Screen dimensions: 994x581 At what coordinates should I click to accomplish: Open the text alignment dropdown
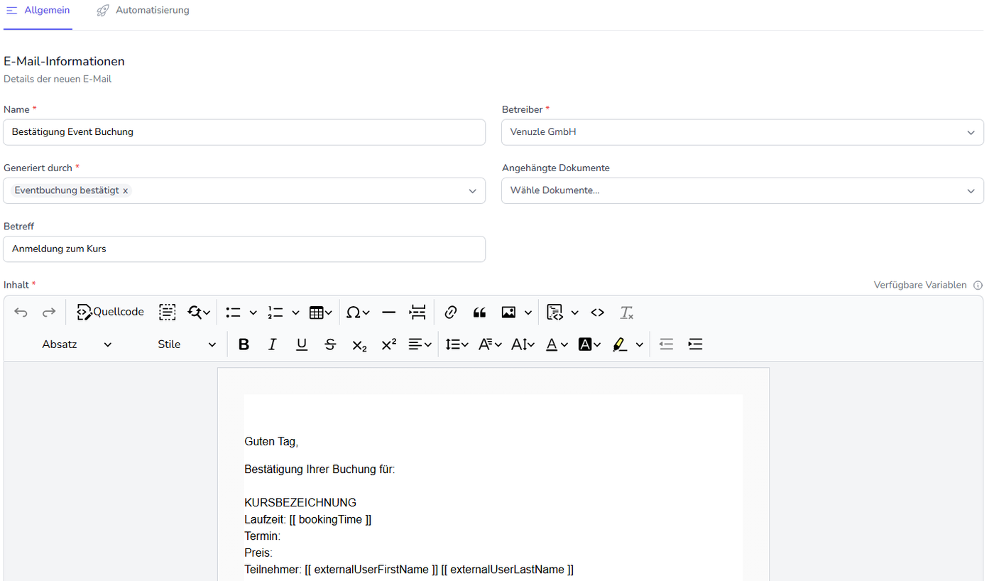[420, 344]
